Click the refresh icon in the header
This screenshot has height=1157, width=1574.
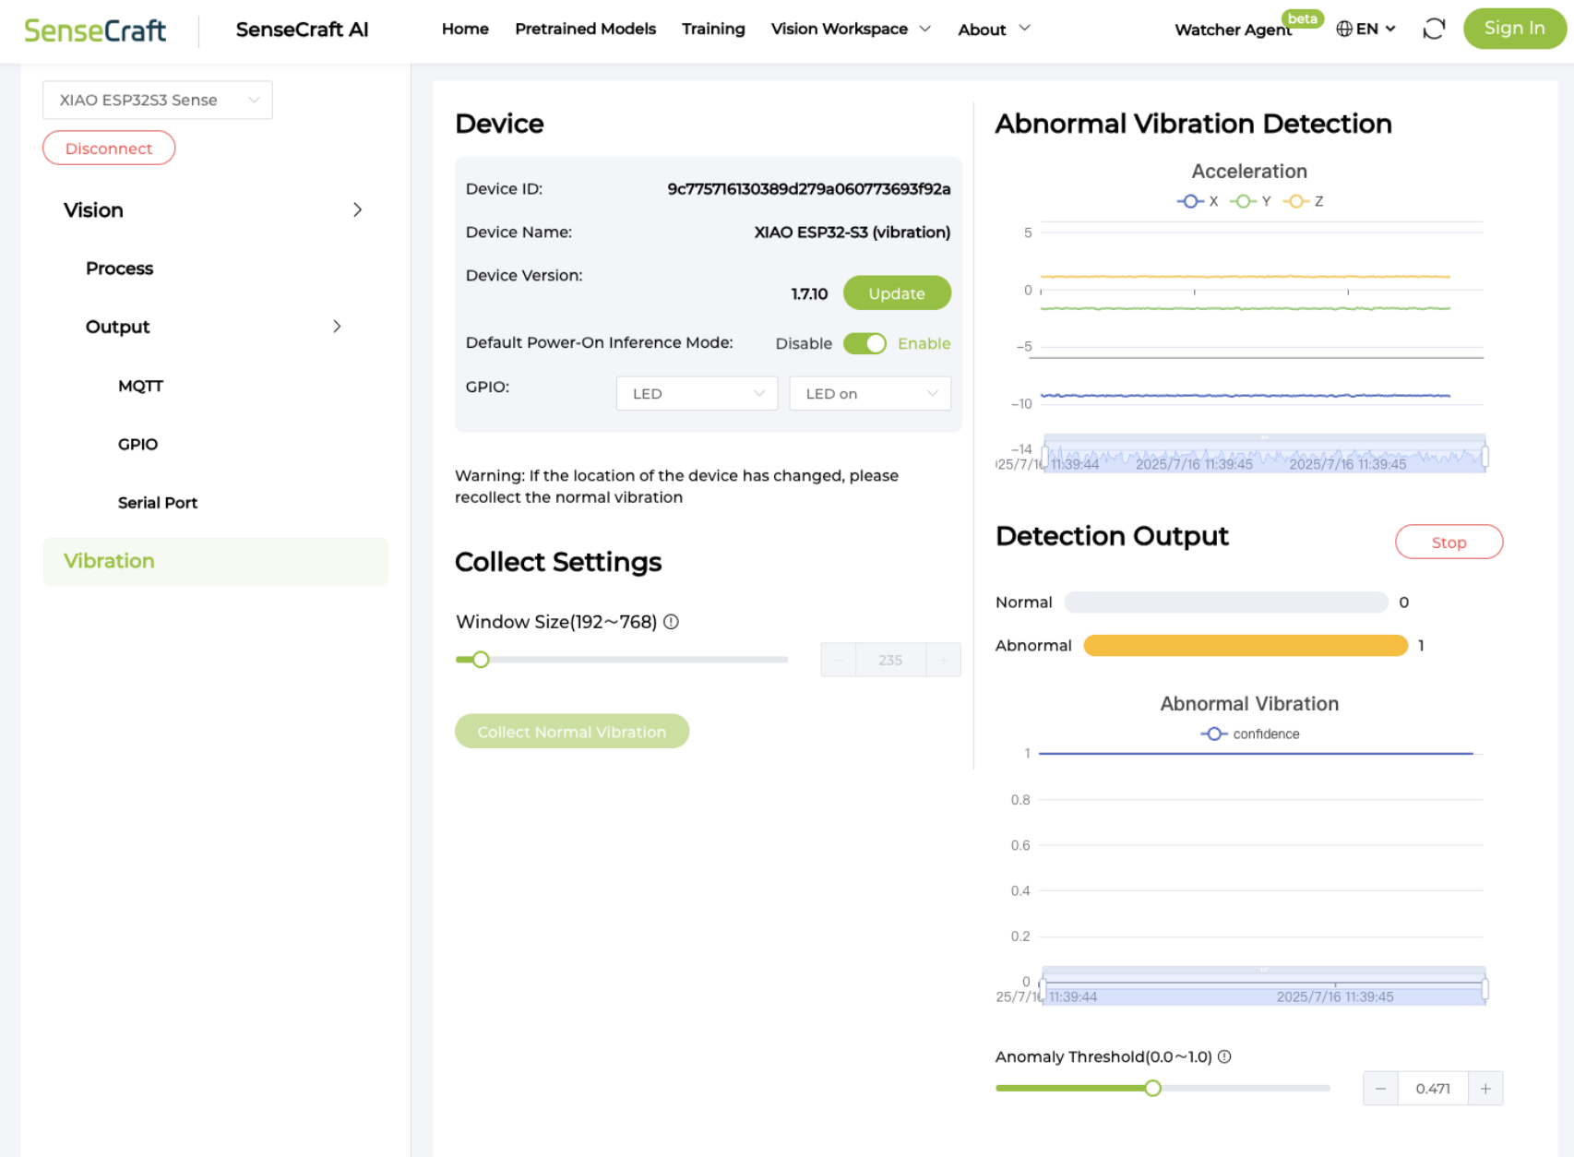(x=1434, y=29)
